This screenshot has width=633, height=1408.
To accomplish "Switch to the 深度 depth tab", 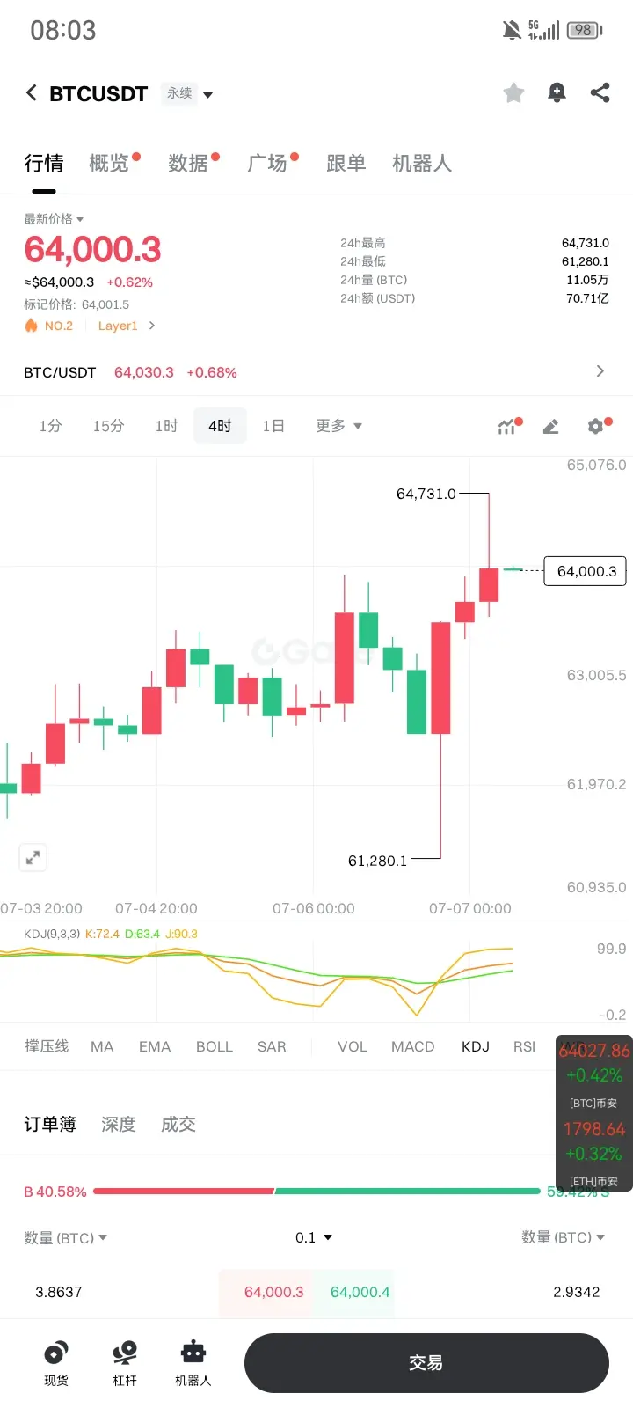I will [x=119, y=1124].
